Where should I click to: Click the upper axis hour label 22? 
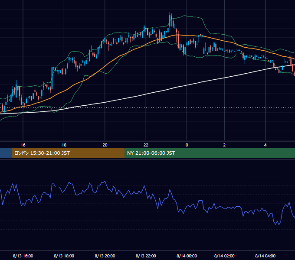coord(146,145)
